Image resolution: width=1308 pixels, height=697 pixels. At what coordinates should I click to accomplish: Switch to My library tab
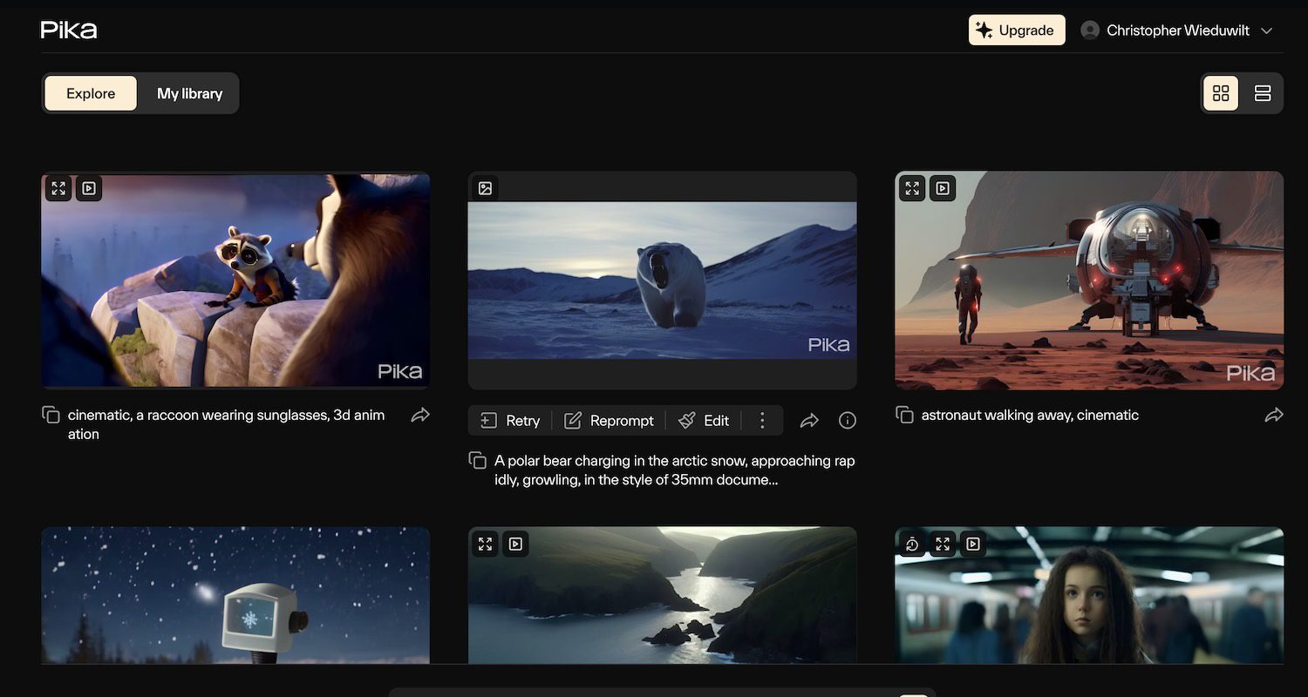click(189, 93)
